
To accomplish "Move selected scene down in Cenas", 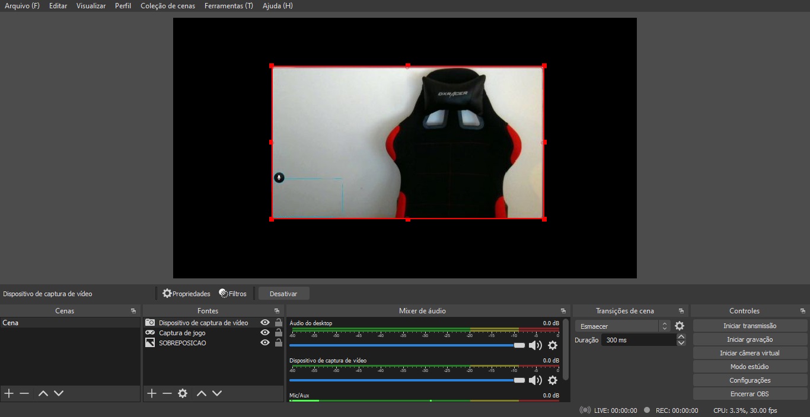I will pos(59,393).
